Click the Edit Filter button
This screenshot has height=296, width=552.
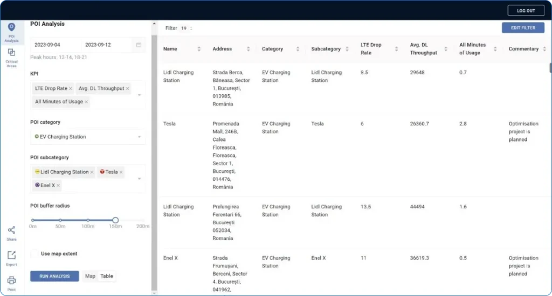pos(522,28)
